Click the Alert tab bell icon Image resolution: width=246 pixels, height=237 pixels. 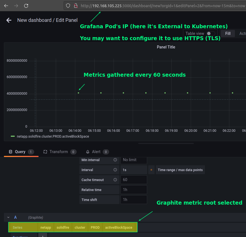[x=88, y=152]
